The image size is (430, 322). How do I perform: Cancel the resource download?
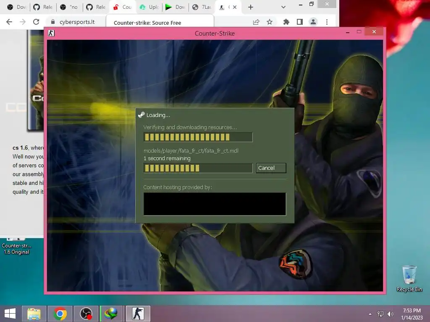(271, 168)
